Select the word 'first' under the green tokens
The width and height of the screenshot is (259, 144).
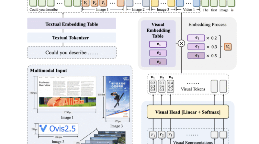(x=214, y=10)
